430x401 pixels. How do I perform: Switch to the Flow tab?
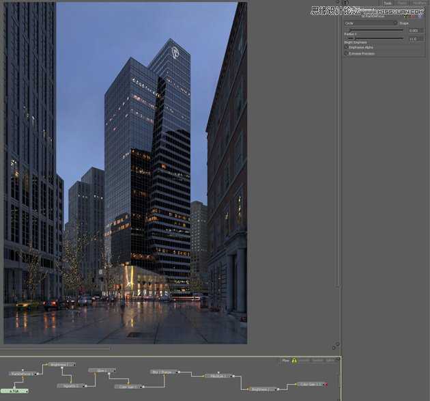tap(285, 361)
